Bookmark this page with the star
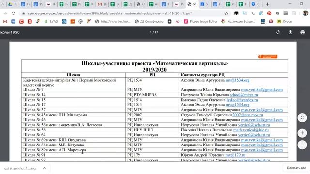This screenshot has width=310, height=174. point(226,14)
